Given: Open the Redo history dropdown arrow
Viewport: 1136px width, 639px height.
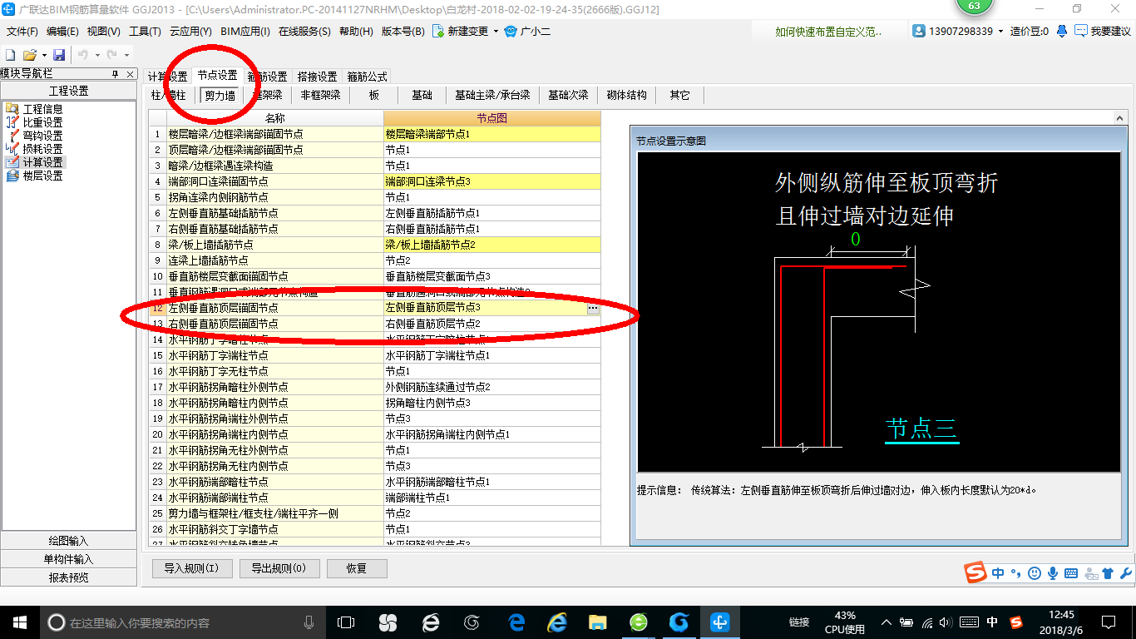Looking at the screenshot, I should [x=126, y=55].
